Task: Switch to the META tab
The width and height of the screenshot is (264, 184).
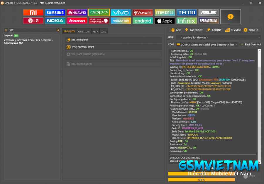Action: pyautogui.click(x=95, y=31)
